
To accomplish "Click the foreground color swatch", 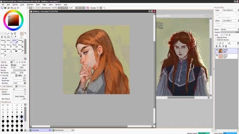I will [22, 33].
